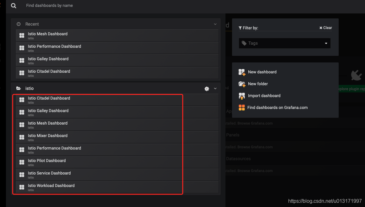This screenshot has height=207, width=365.
Task: Click dashboard icon of Recent Istio Citadel
Action: pyautogui.click(x=22, y=73)
